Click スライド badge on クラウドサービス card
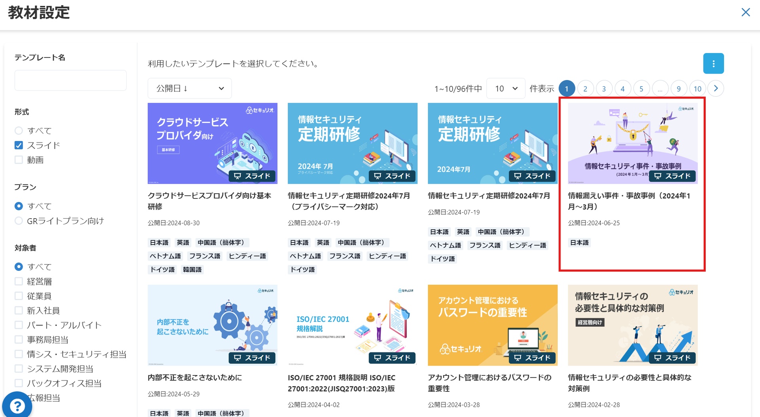The width and height of the screenshot is (760, 417). 252,176
